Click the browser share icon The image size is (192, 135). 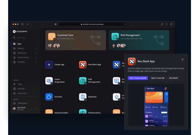(x=162, y=24)
